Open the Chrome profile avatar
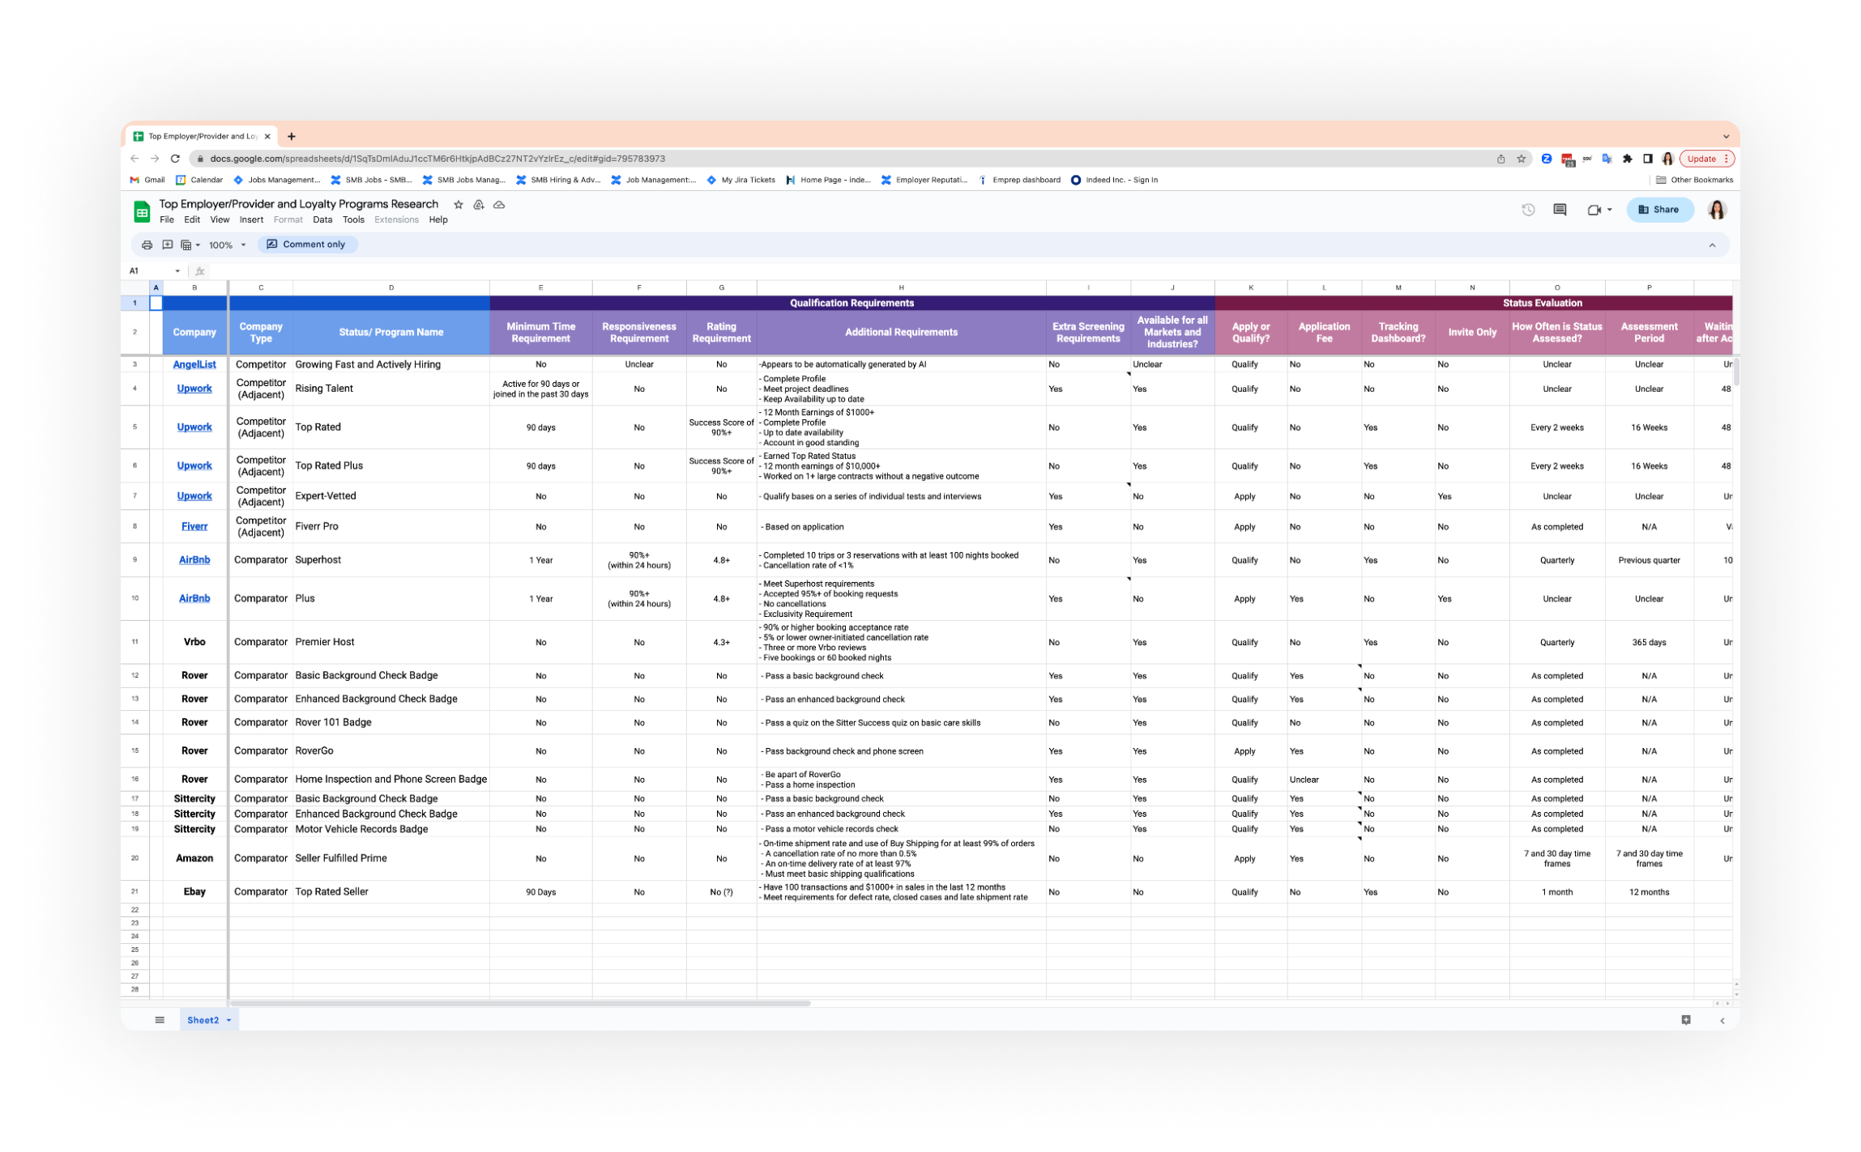Viewport: 1861px width, 1152px height. click(1667, 159)
